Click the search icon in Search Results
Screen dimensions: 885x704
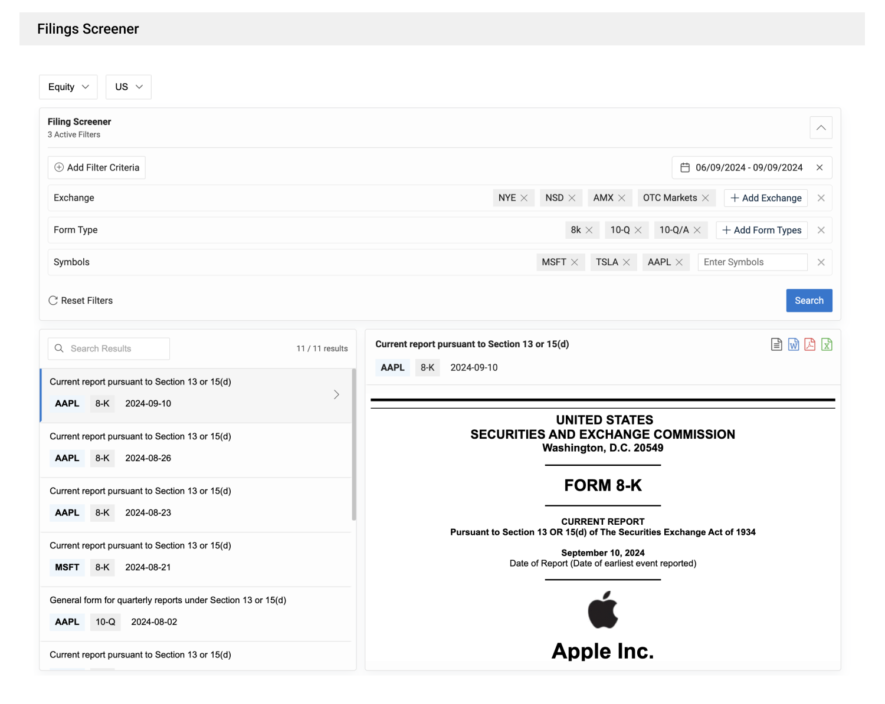click(59, 348)
